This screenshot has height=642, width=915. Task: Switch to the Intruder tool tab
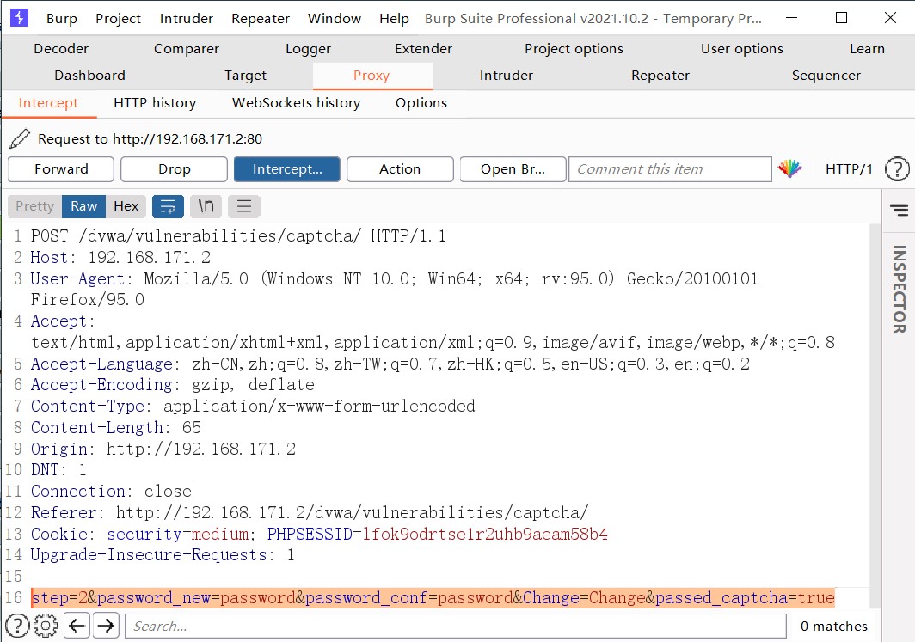pos(506,76)
